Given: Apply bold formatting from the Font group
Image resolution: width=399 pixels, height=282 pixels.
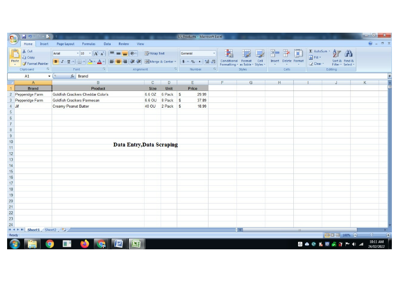Looking at the screenshot, I should (56, 62).
